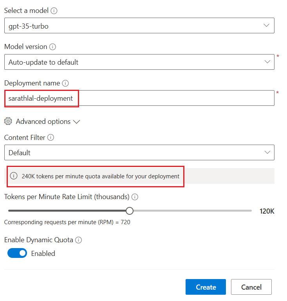
Task: Open the gpt-35-turbo model dropdown
Action: click(139, 25)
